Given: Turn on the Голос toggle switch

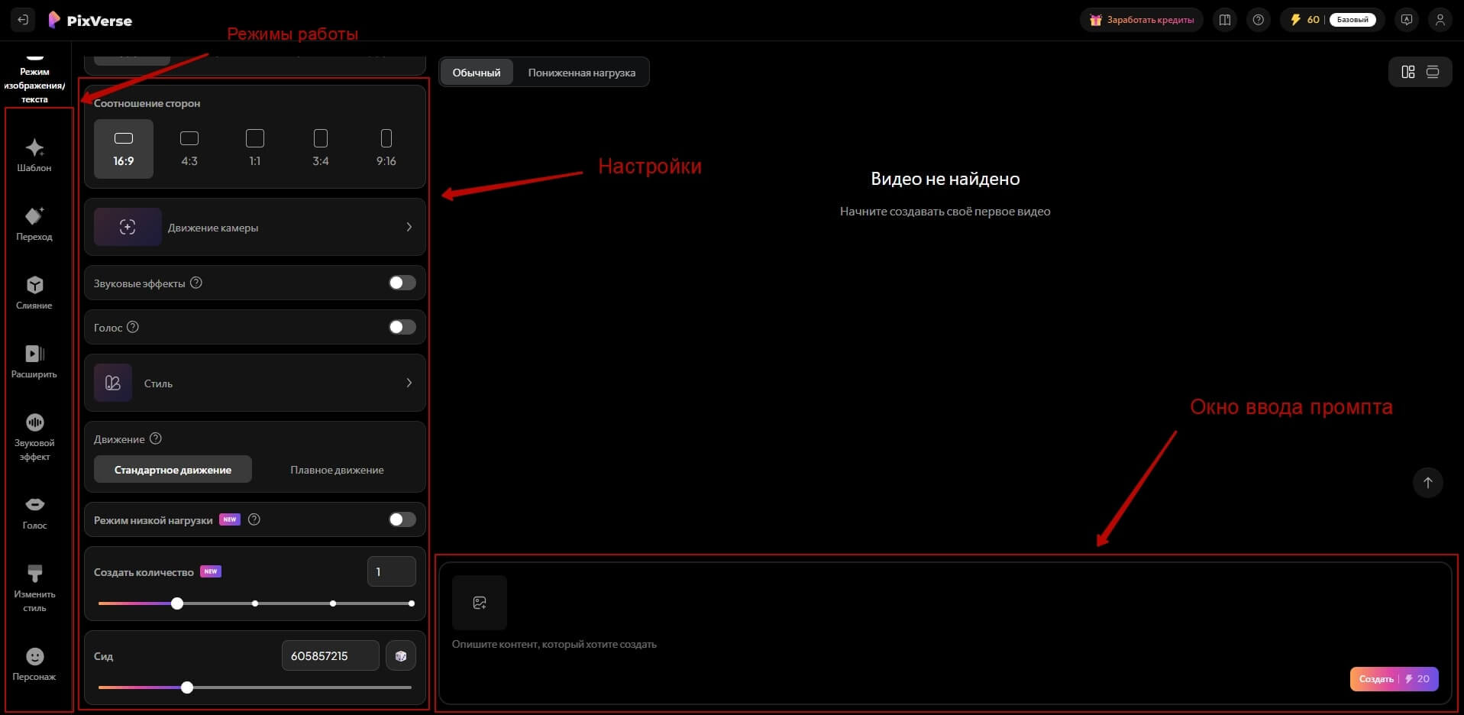Looking at the screenshot, I should (x=402, y=327).
